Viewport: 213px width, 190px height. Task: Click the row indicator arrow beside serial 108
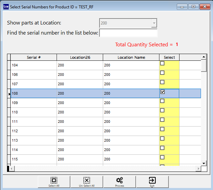(x=9, y=94)
